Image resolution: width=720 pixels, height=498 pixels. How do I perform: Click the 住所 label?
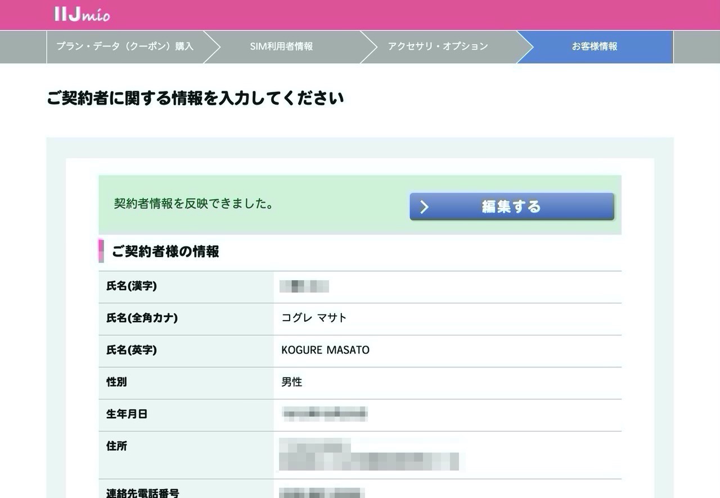(x=116, y=446)
